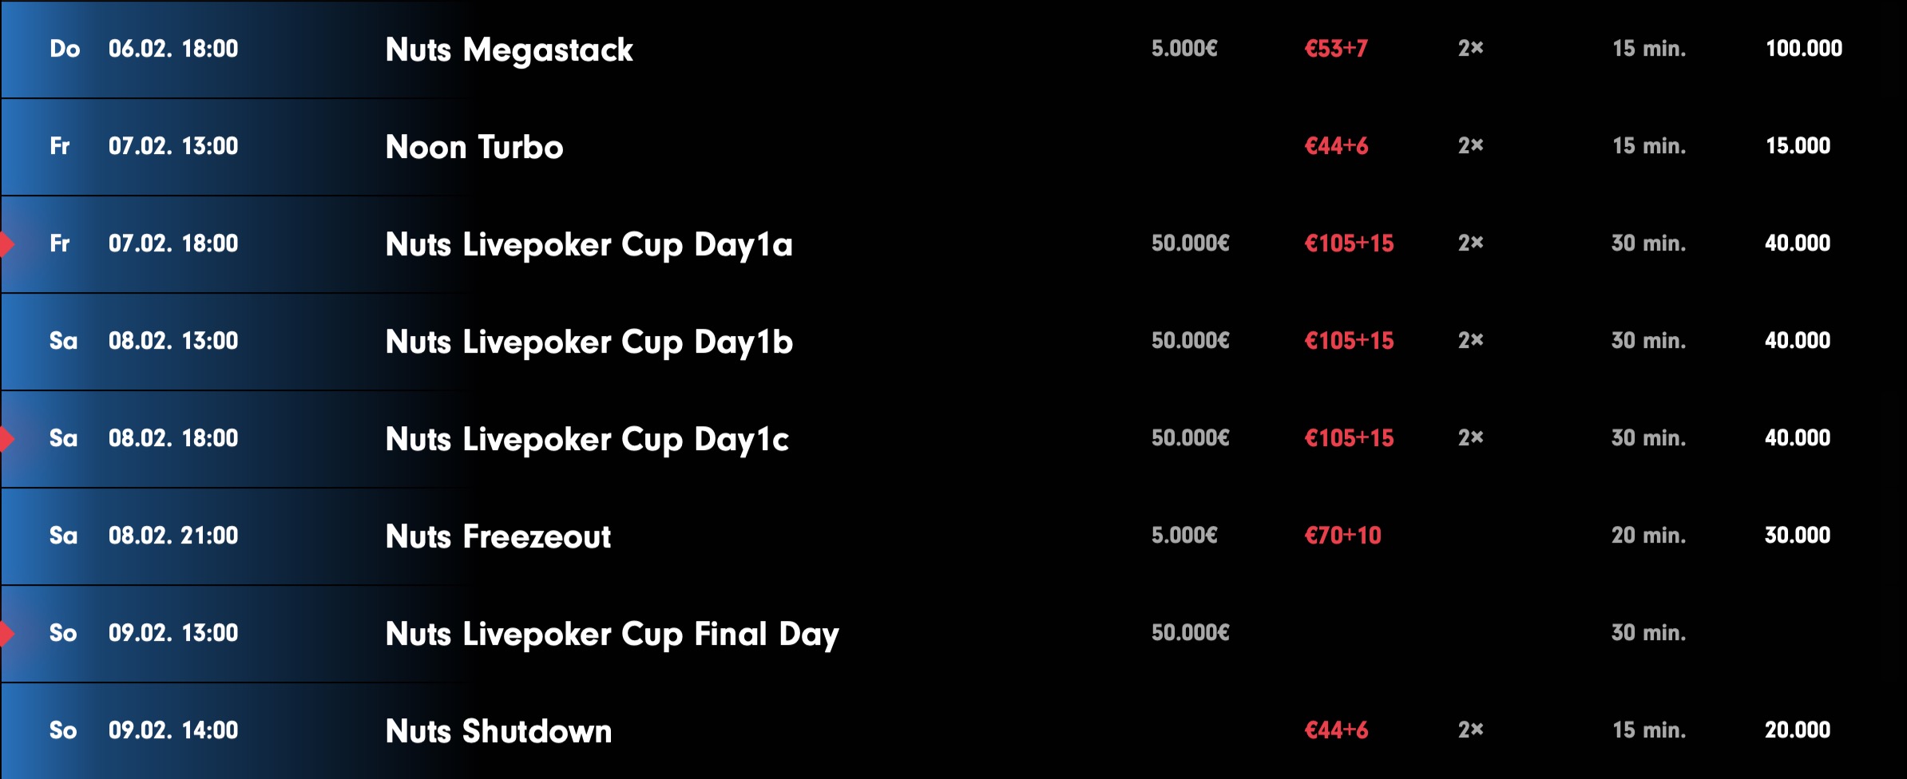
Task: Select the 15.000 stack for Noon Turbo
Action: tap(1798, 146)
